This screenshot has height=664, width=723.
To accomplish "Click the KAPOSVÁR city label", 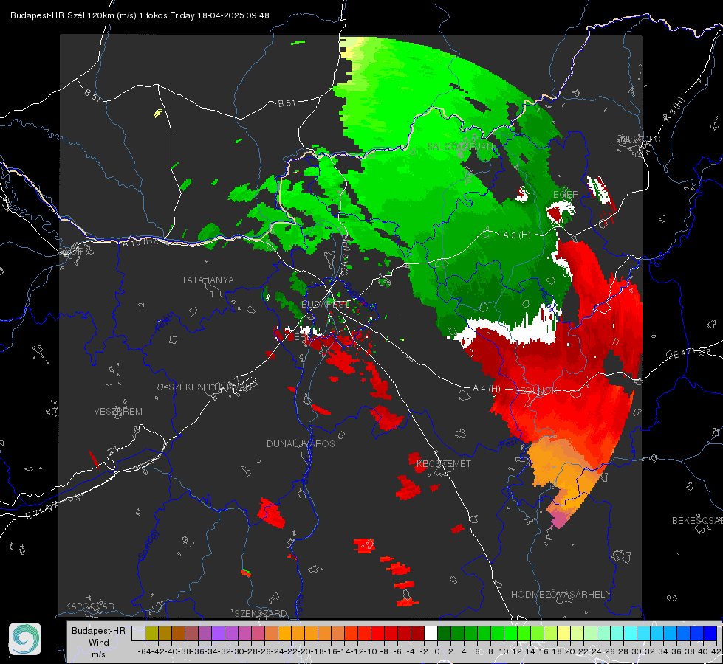I will click(89, 606).
